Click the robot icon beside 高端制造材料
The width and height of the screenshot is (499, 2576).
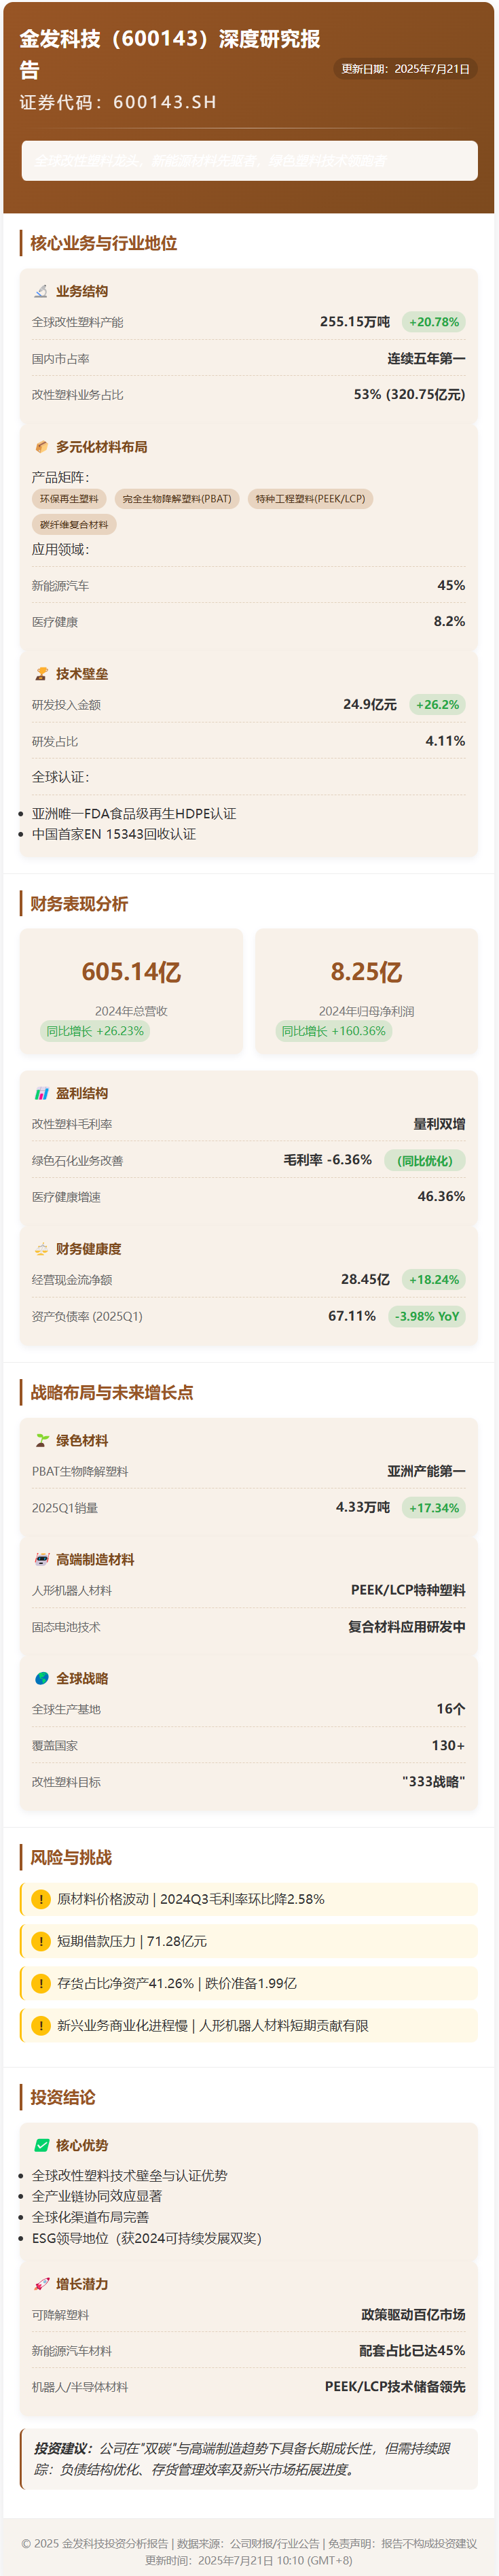click(41, 1559)
